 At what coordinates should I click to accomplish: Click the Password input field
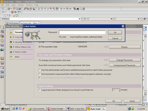click(82, 32)
